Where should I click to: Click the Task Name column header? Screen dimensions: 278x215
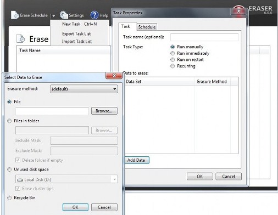[x=64, y=50]
